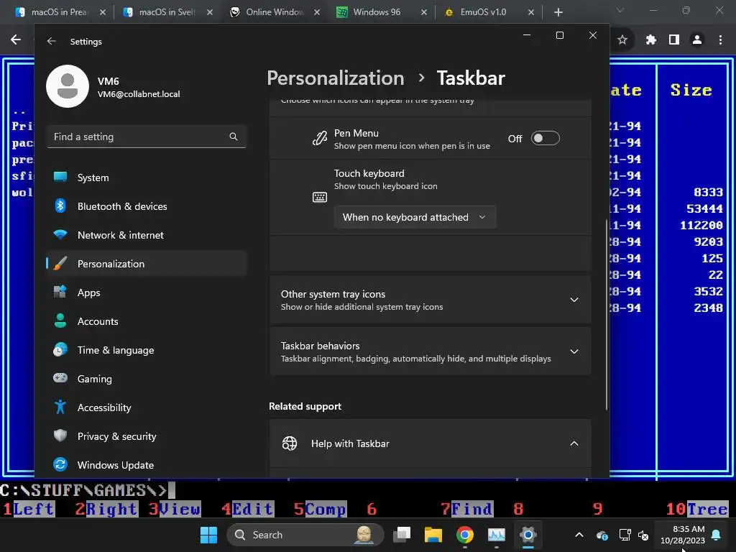
Task: Click 7 Find function key in DOS window
Action: click(466, 509)
